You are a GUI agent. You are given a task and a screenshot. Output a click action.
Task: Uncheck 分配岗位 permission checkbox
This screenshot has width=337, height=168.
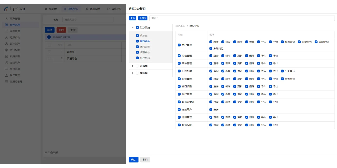click(x=211, y=49)
